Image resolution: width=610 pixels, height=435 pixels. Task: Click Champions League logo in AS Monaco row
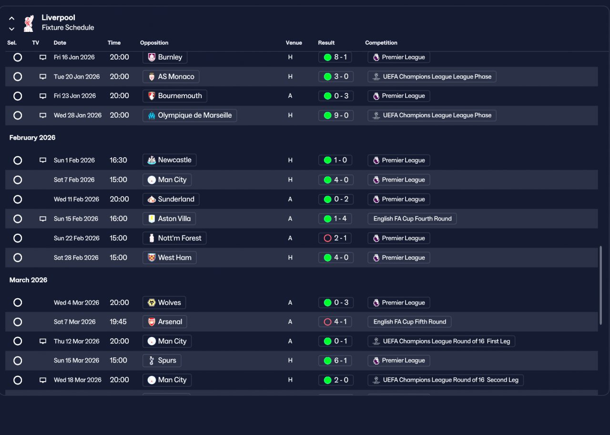[x=376, y=77]
